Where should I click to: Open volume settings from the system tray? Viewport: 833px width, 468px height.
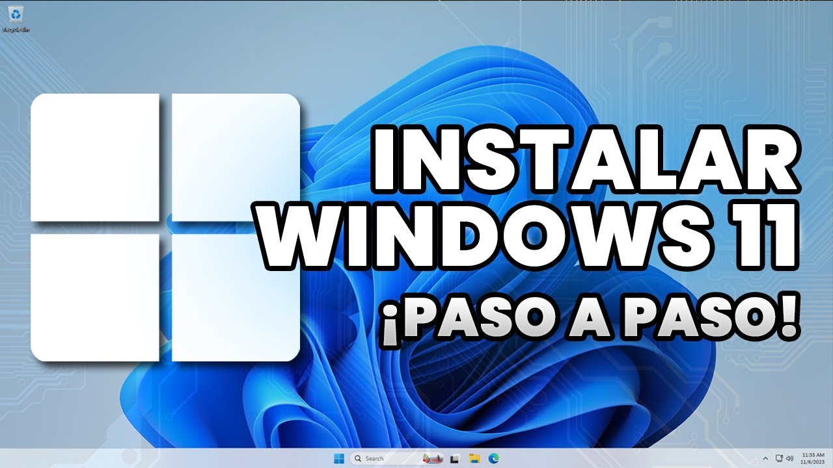pos(791,458)
